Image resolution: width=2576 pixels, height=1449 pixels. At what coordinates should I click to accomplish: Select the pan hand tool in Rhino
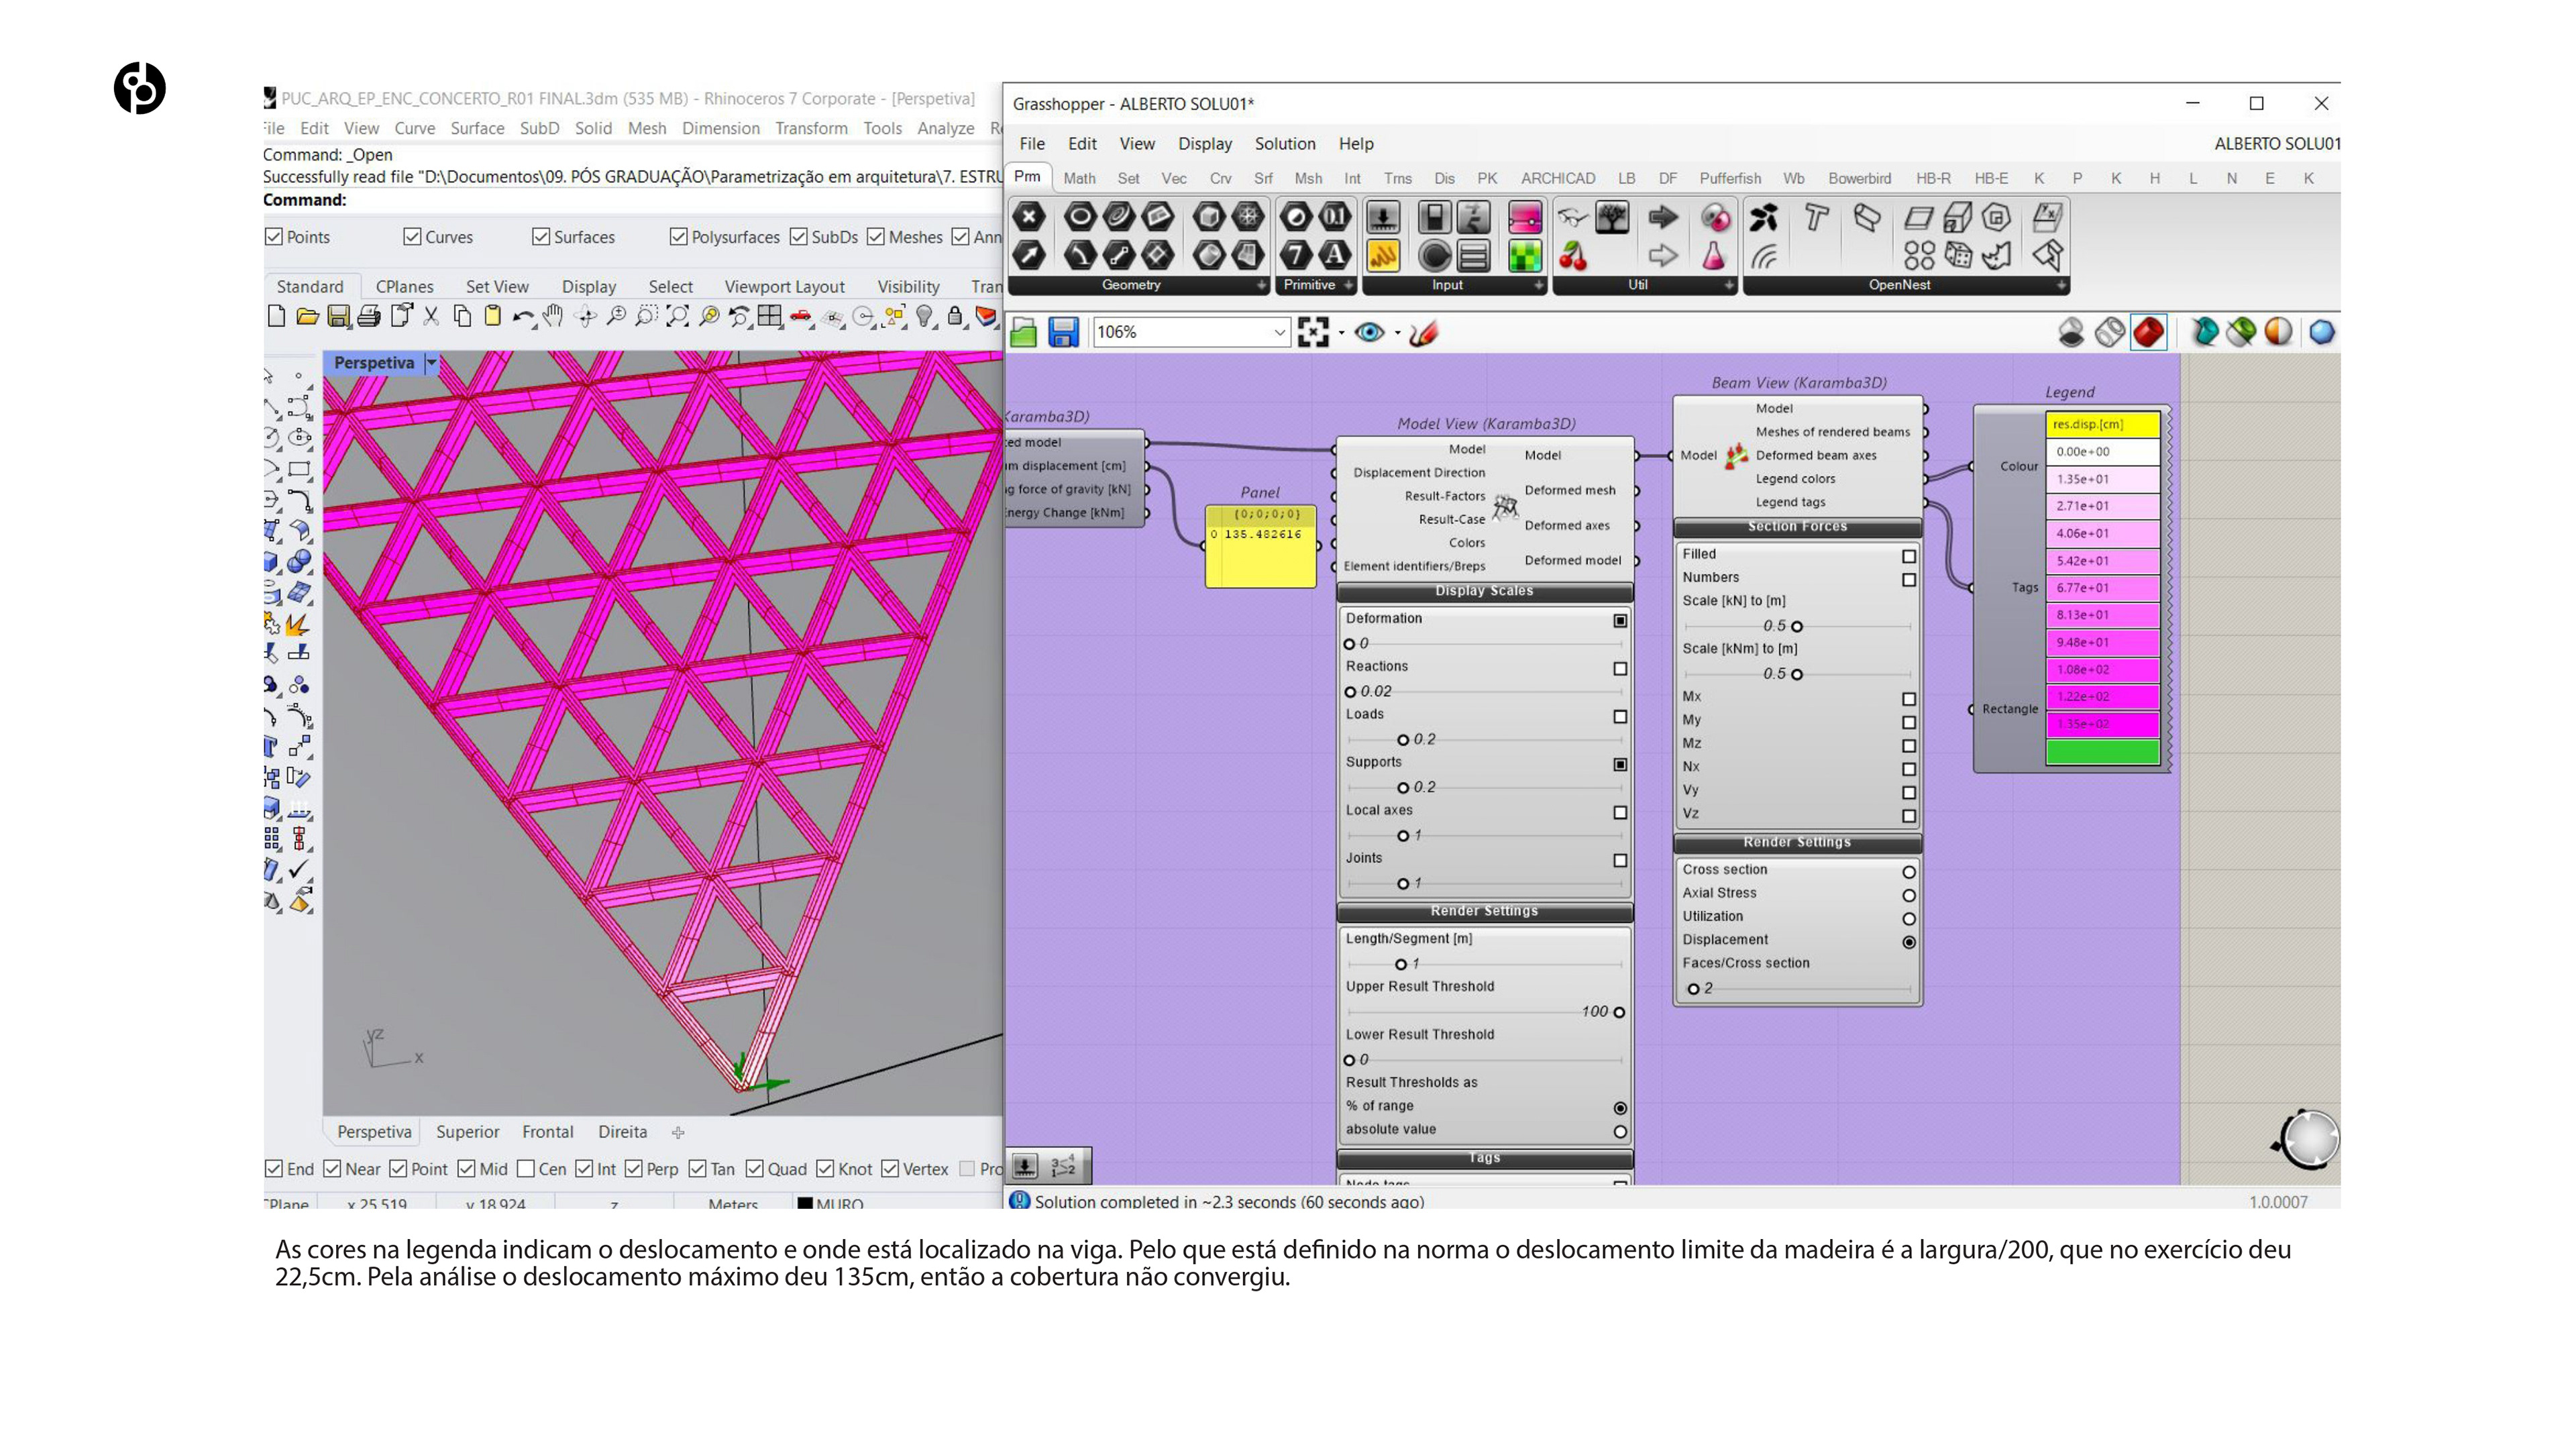553,317
